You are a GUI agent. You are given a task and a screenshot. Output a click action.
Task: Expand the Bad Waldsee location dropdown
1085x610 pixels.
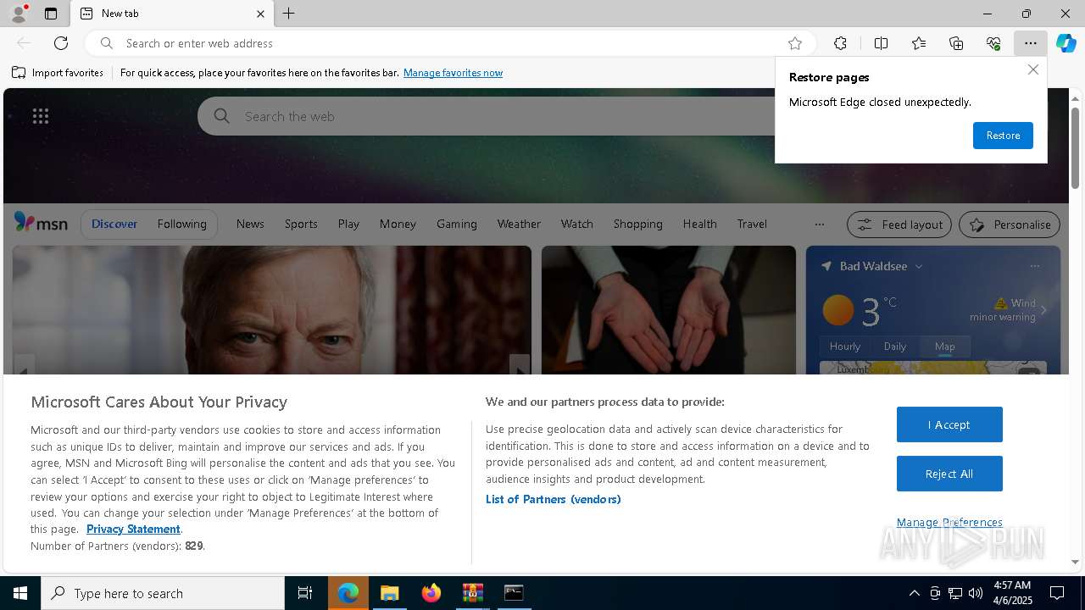[x=919, y=266]
